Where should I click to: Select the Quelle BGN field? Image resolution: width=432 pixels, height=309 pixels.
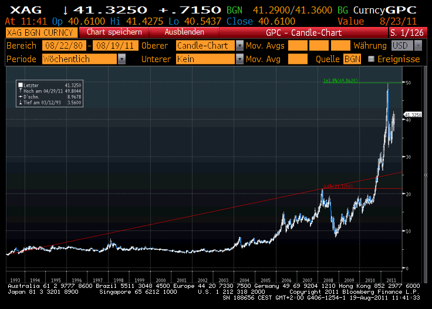point(352,59)
